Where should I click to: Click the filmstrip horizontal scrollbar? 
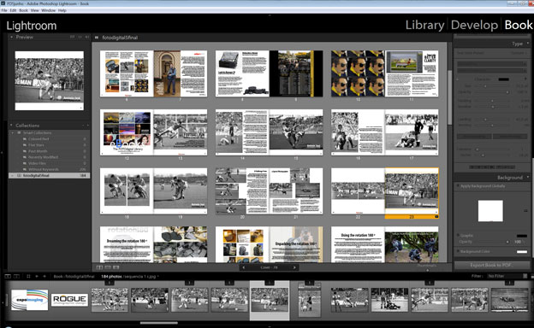159,323
